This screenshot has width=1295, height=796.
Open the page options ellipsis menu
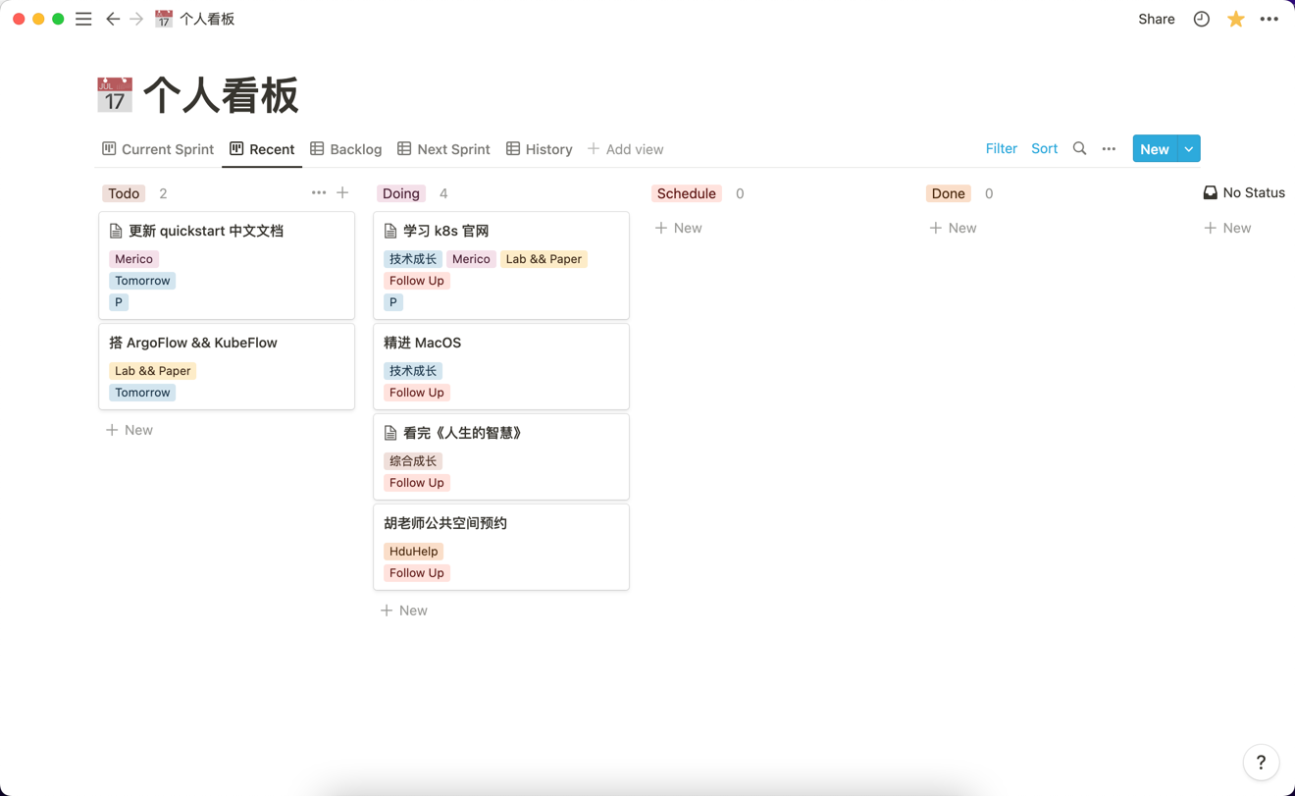[1269, 19]
